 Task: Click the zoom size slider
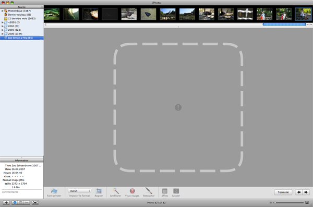(289, 203)
